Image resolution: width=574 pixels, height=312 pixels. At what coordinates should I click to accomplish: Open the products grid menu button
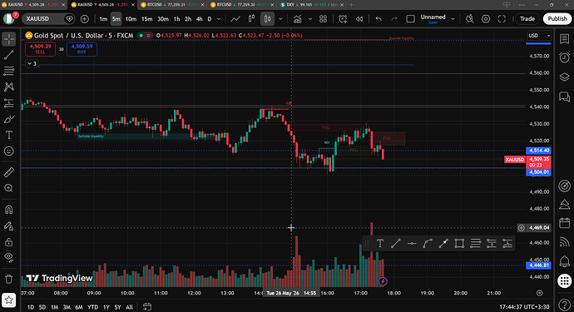[565, 281]
